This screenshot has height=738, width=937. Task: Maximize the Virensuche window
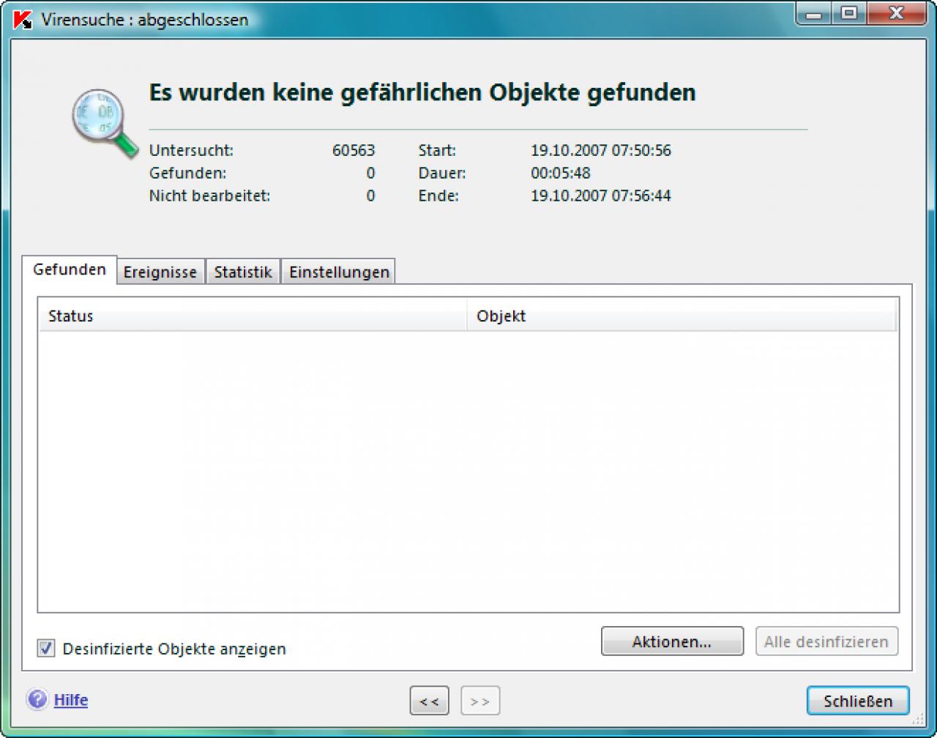[848, 13]
